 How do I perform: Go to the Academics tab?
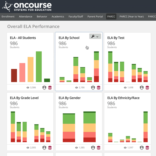click(x=58, y=17)
